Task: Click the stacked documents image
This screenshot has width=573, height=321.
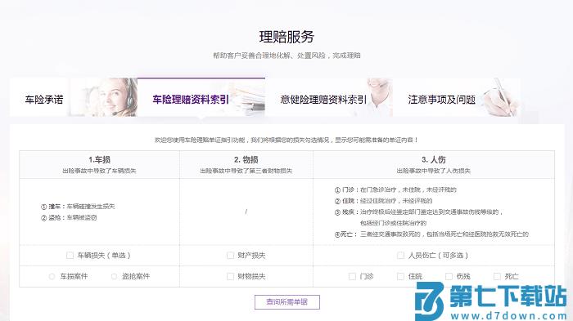Action: click(249, 98)
